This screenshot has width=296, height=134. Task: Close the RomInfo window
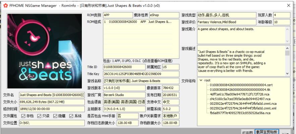coord(289,5)
